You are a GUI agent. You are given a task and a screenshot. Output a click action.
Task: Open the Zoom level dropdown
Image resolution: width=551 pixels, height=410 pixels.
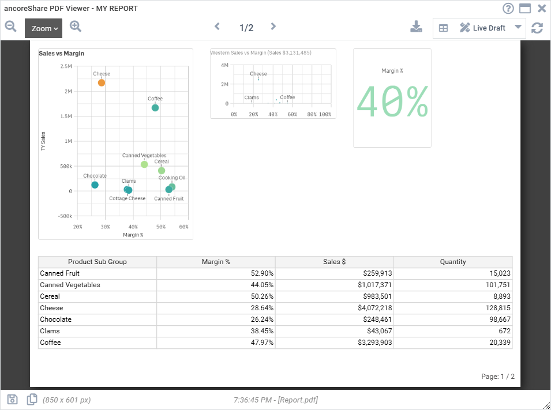click(x=44, y=28)
